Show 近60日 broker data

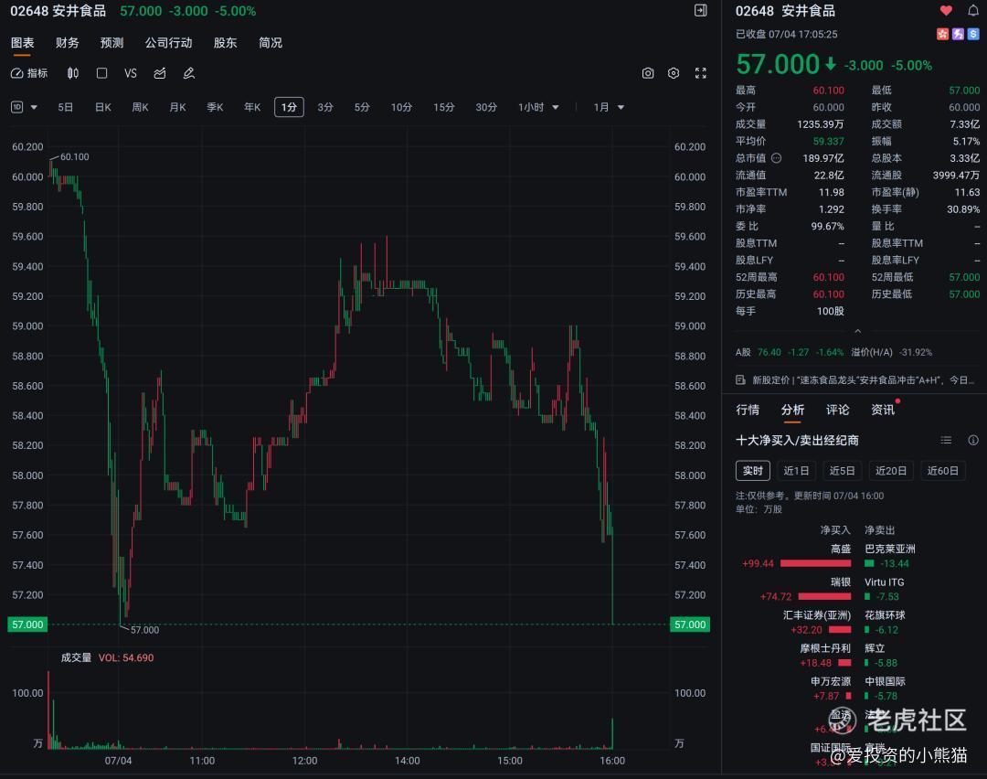(x=943, y=471)
